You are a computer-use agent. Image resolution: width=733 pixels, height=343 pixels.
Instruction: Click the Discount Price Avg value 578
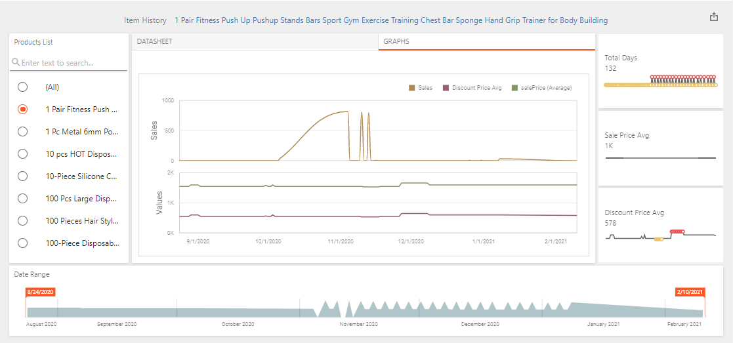click(x=610, y=223)
